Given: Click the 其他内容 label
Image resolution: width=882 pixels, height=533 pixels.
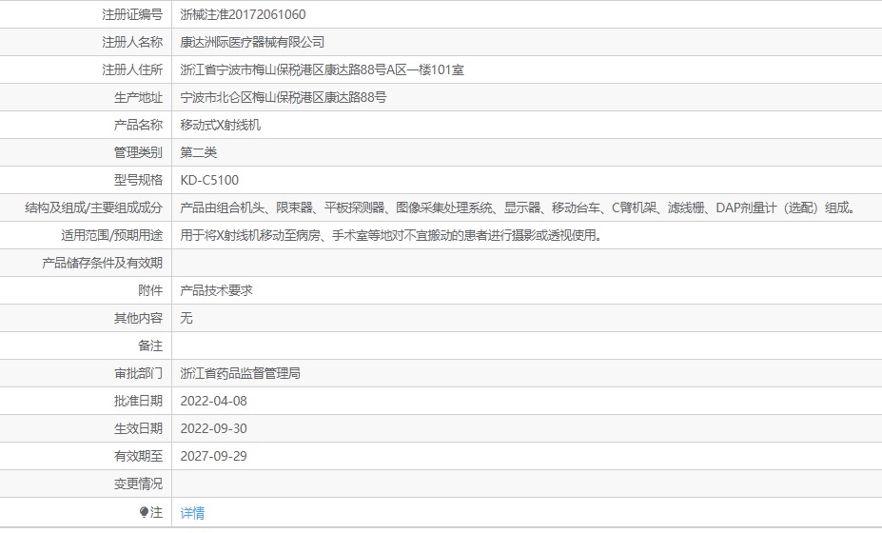Looking at the screenshot, I should (x=138, y=318).
